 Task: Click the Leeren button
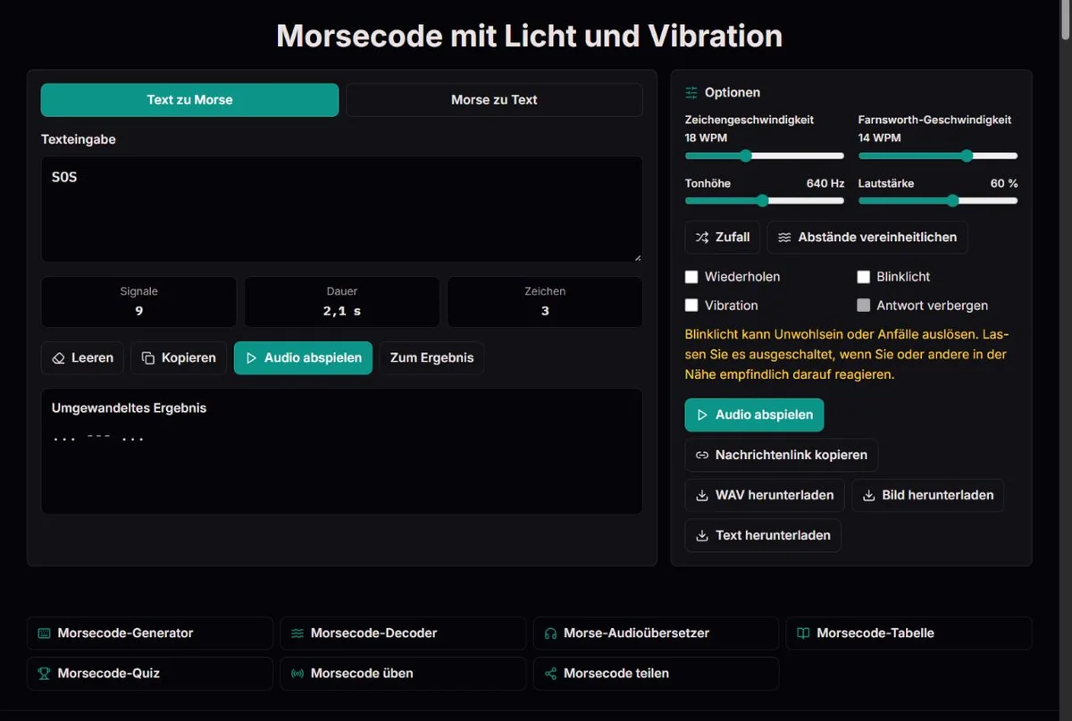pyautogui.click(x=82, y=357)
